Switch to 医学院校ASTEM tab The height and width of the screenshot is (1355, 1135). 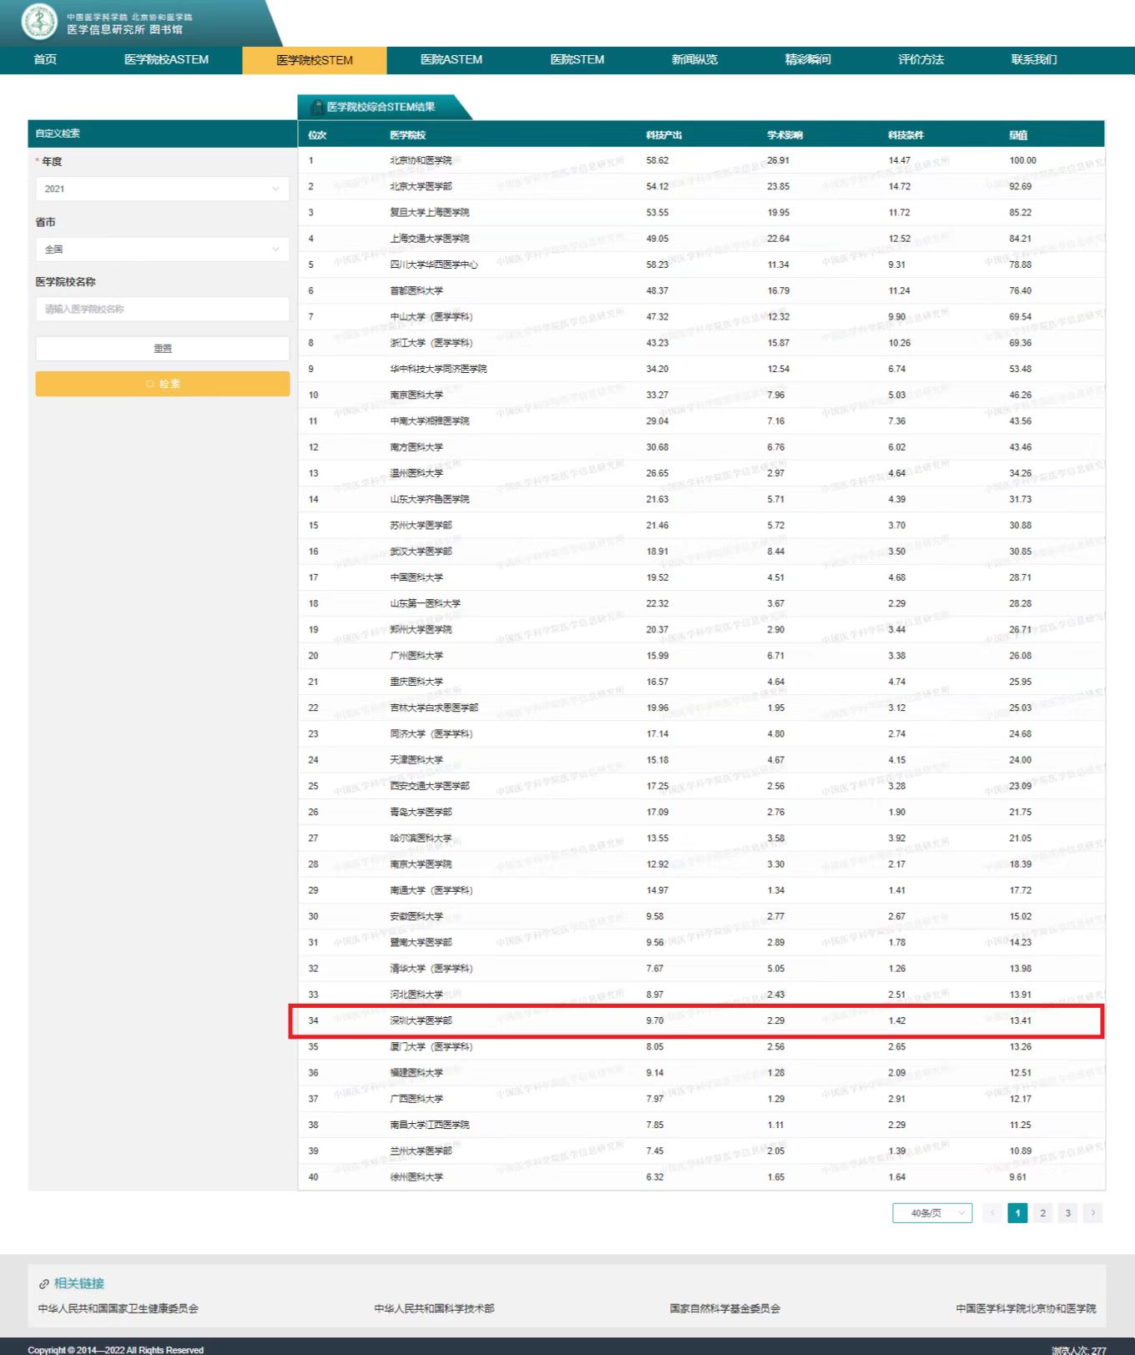coord(166,60)
